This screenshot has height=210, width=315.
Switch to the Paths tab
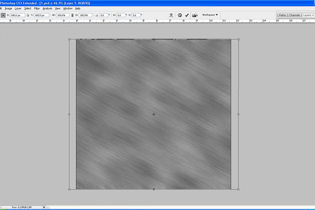(282, 15)
